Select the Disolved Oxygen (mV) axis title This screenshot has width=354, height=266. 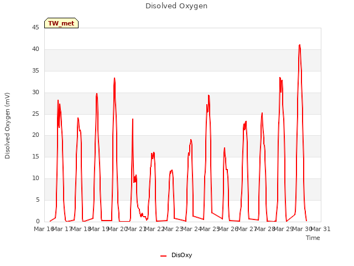(x=7, y=126)
